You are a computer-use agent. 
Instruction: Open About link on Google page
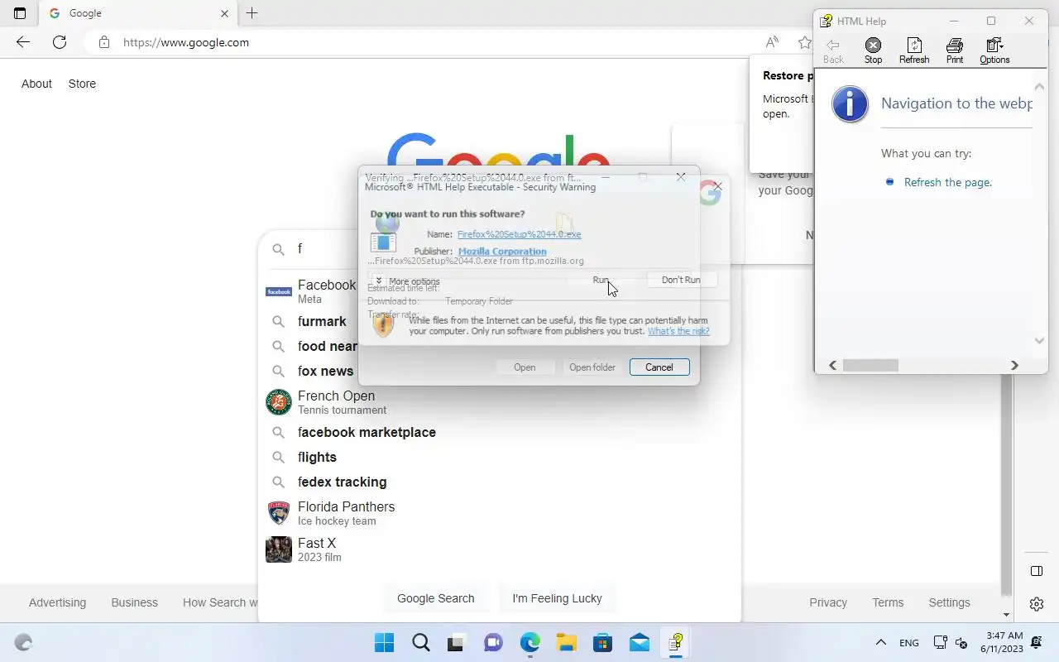[36, 84]
